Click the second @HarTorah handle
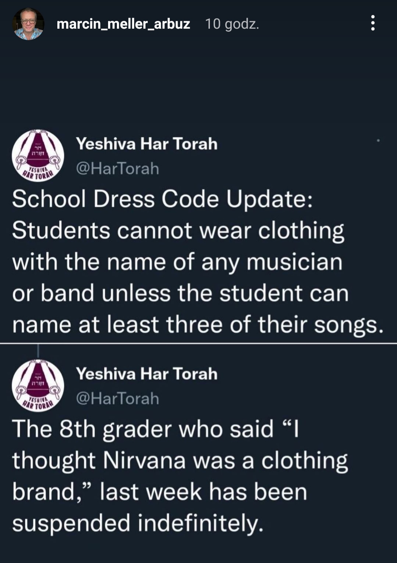 (118, 399)
